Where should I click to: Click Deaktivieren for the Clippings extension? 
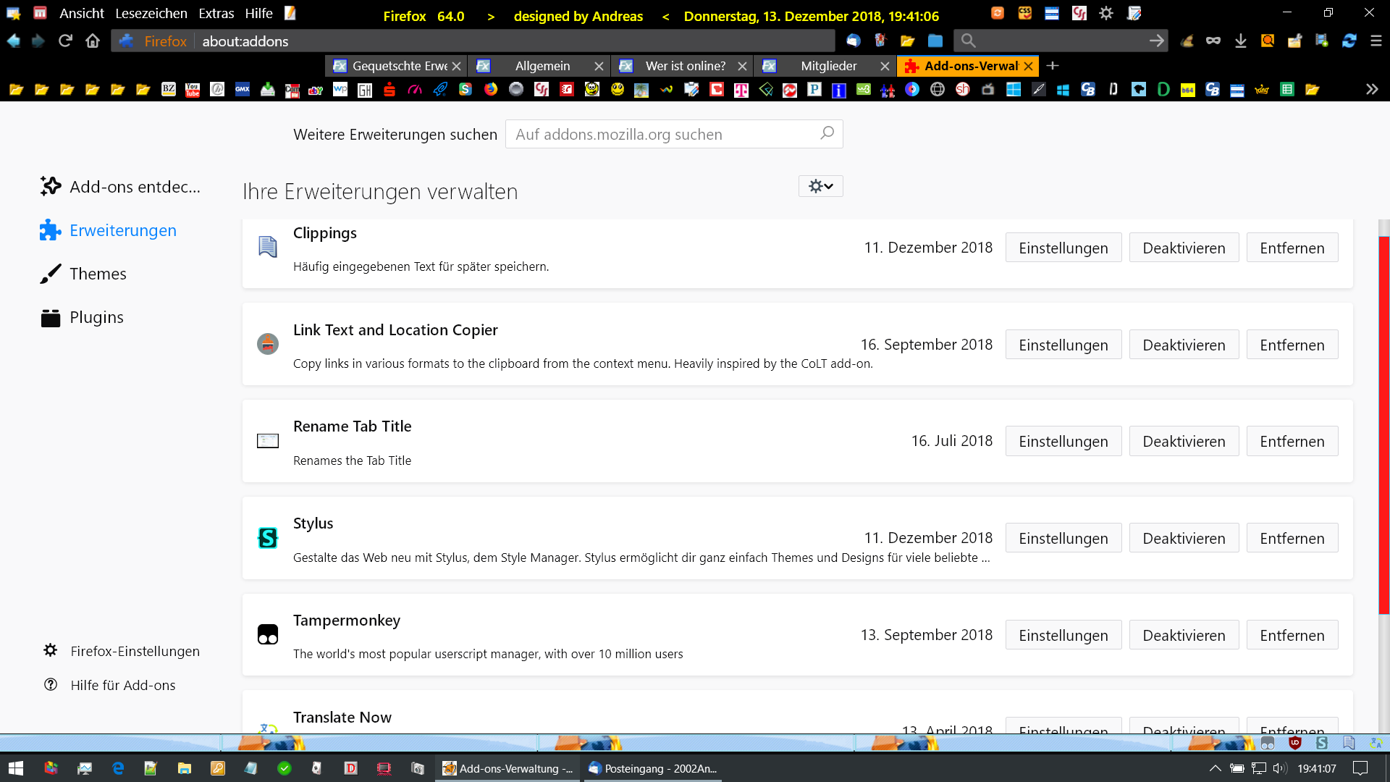pos(1184,248)
